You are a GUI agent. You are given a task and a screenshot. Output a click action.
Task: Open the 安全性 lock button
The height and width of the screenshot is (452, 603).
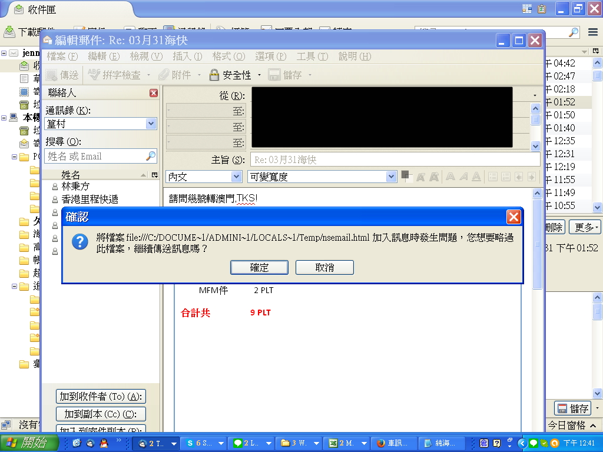[230, 75]
